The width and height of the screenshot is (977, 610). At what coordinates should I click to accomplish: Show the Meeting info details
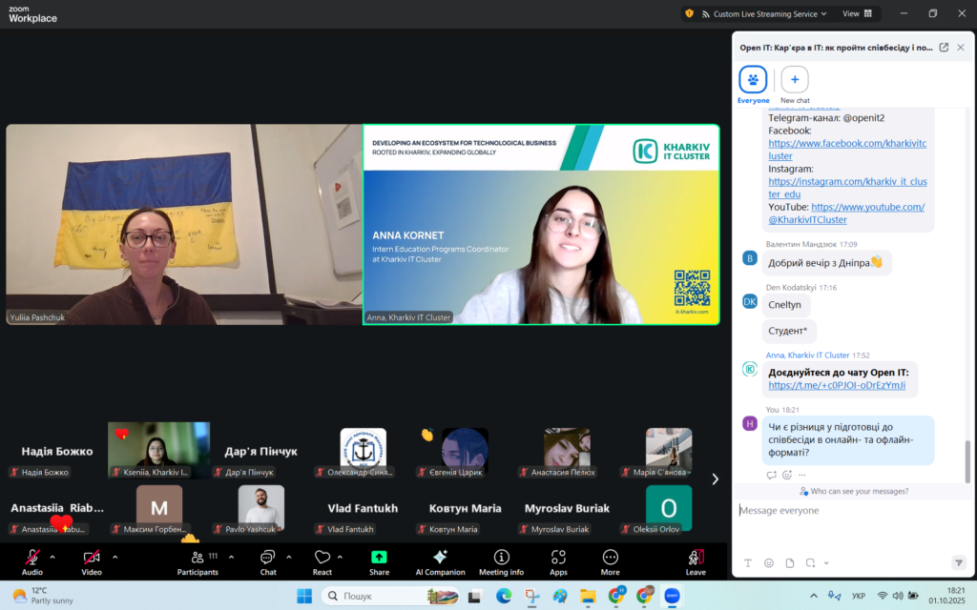coord(501,559)
